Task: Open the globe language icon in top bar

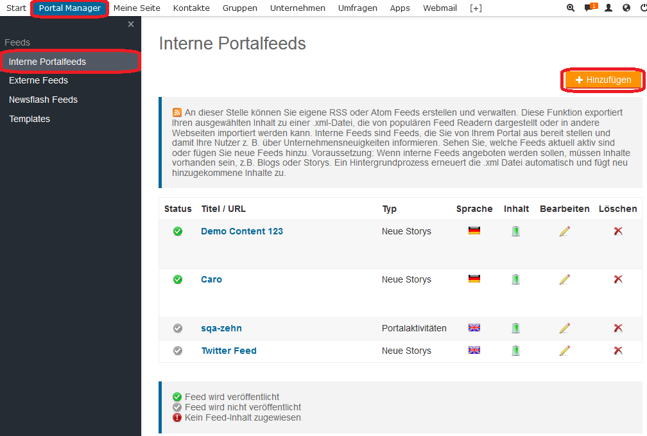Action: pyautogui.click(x=626, y=8)
